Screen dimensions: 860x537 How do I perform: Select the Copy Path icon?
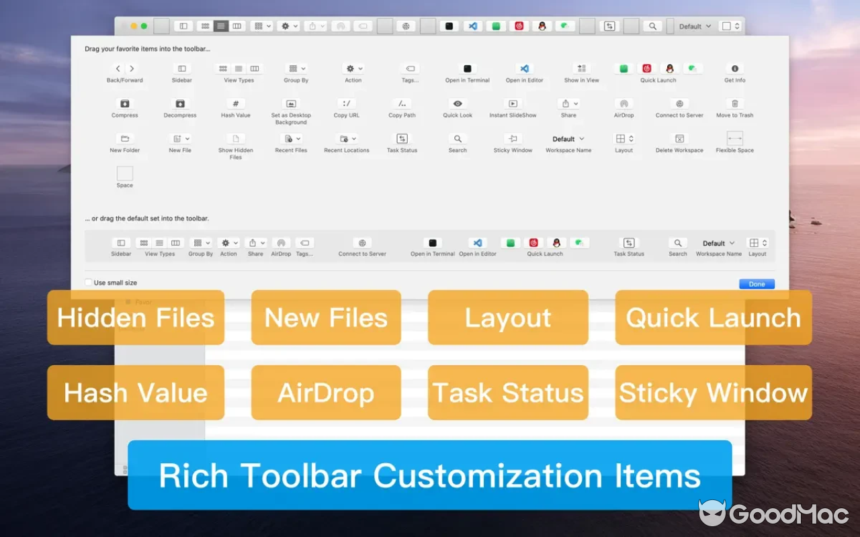tap(401, 103)
